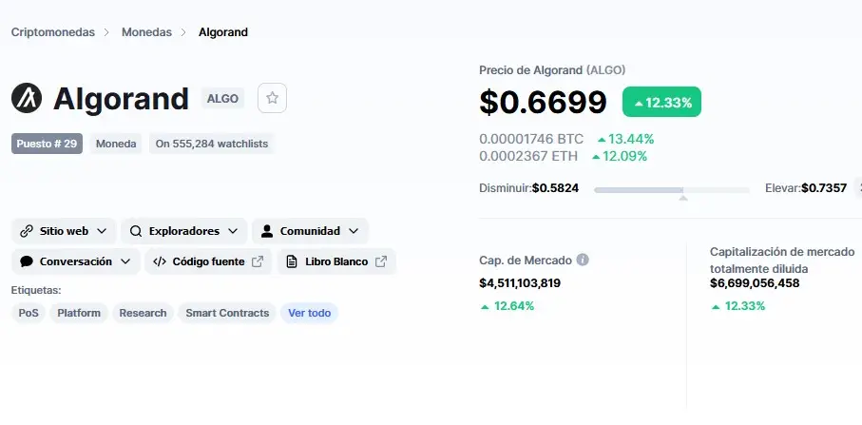Click the link icon beside Sitio web

pos(27,231)
